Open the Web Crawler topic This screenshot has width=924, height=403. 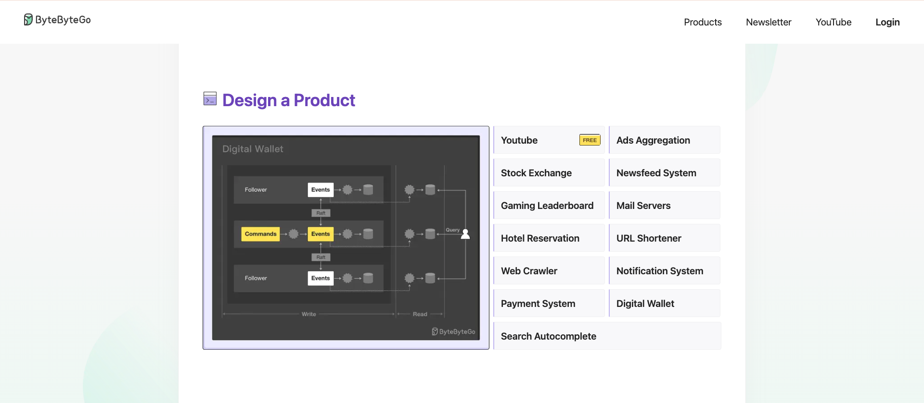coord(549,271)
